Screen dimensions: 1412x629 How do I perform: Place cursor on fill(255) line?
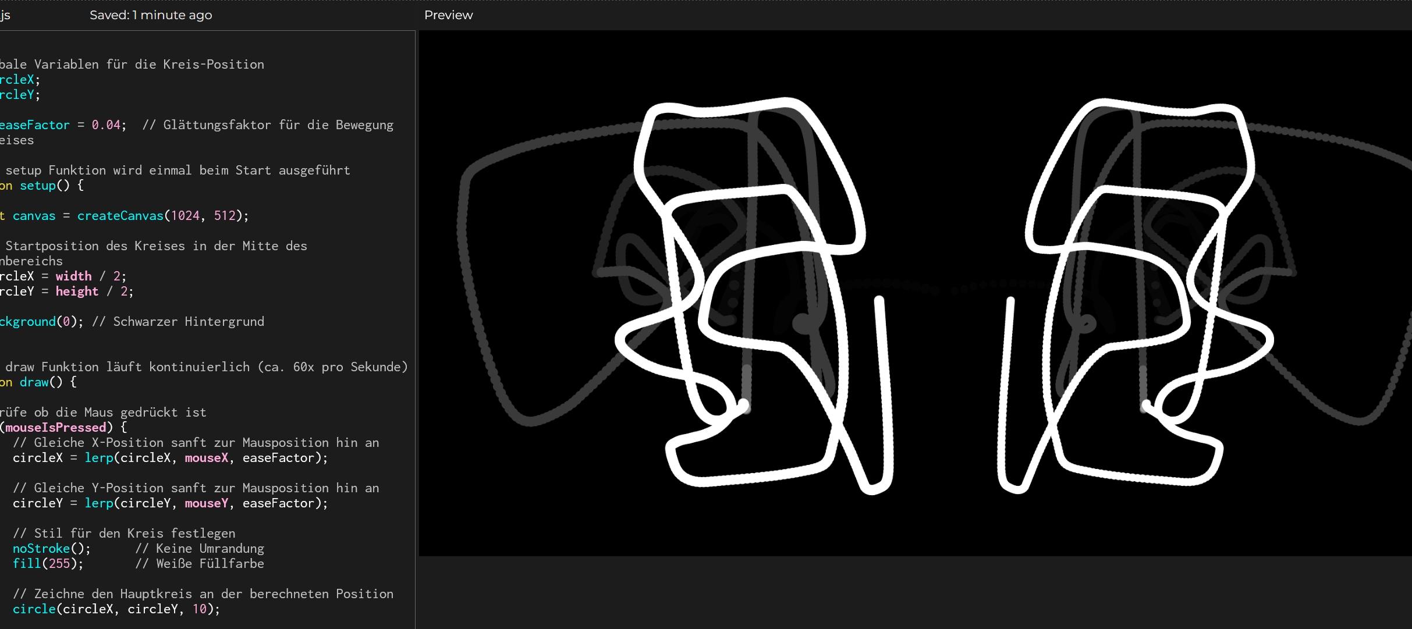[x=48, y=564]
